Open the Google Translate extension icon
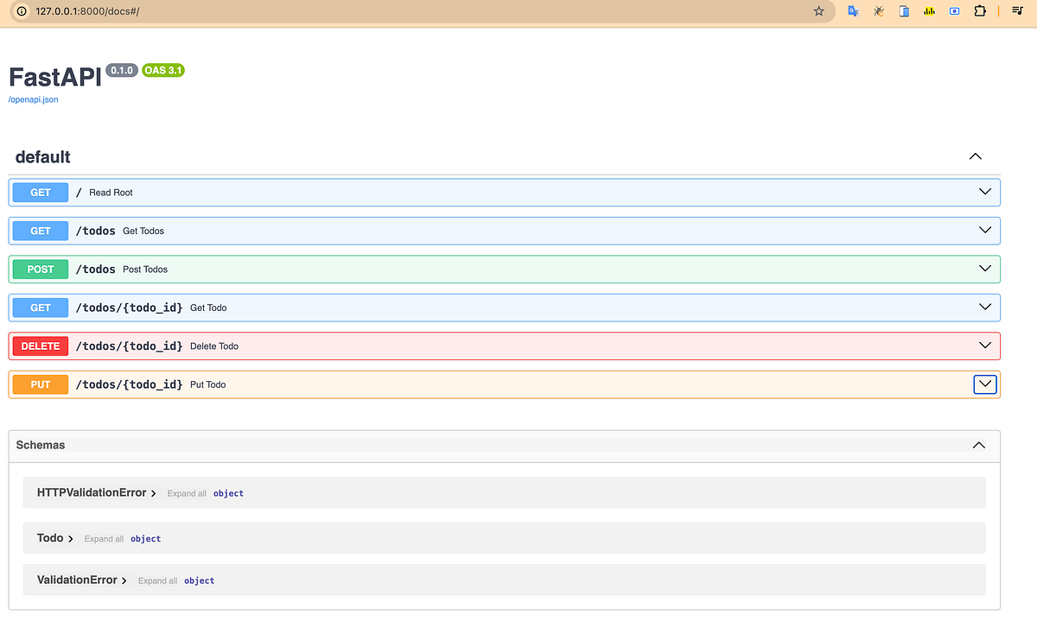Image resolution: width=1037 pixels, height=628 pixels. tap(853, 10)
